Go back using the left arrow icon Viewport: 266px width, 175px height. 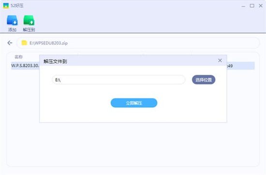click(10, 43)
